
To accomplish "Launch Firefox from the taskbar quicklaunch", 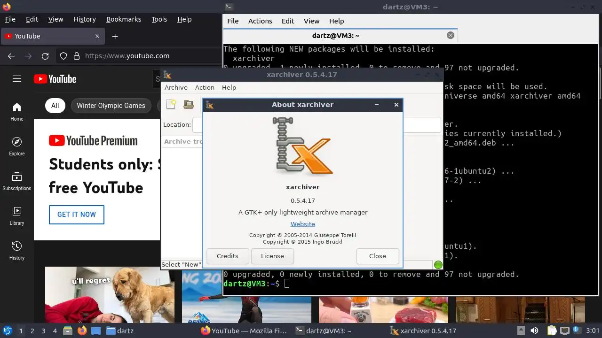I will [82, 330].
